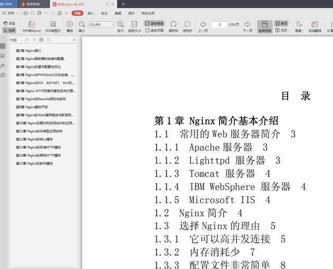Close the pdf document tab

pyautogui.click(x=113, y=4)
